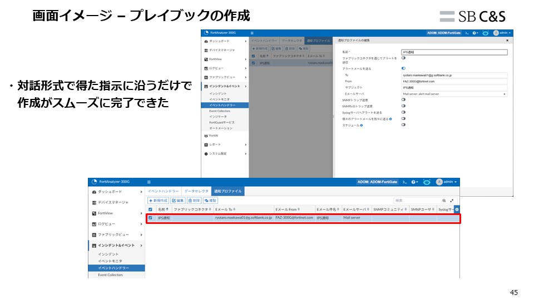Click the info icon beside スケジュール
The width and height of the screenshot is (534, 300).
click(362, 125)
